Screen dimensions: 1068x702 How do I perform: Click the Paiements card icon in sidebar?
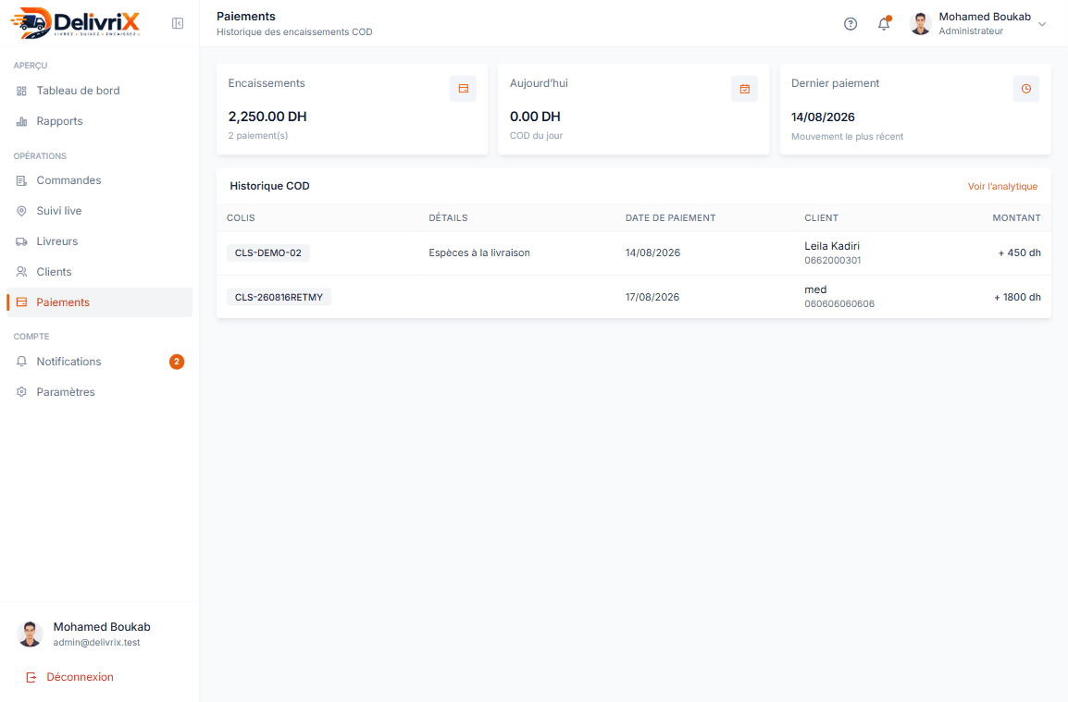point(22,302)
